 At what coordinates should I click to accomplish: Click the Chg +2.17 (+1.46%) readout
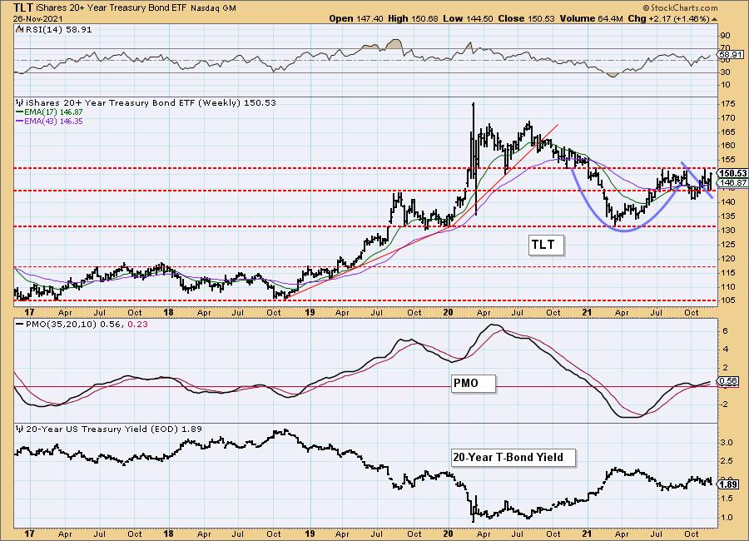tap(669, 18)
